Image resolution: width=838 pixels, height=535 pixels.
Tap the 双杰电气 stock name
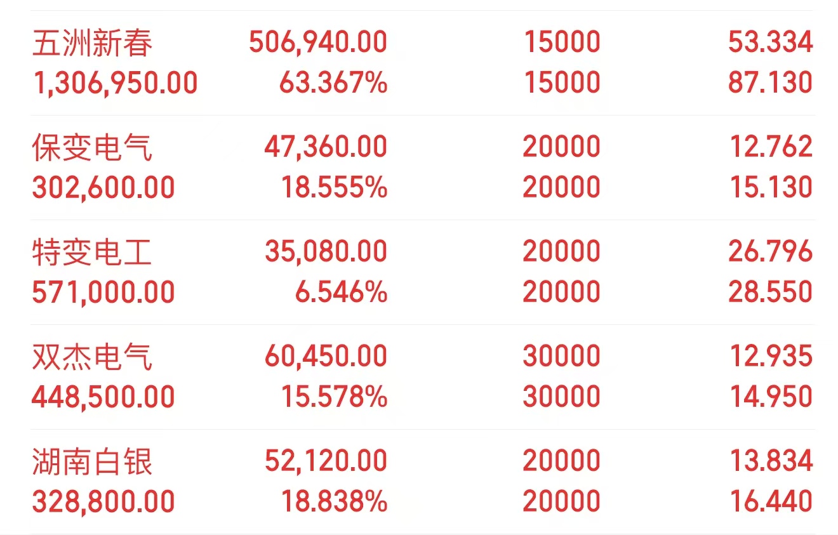pos(93,357)
